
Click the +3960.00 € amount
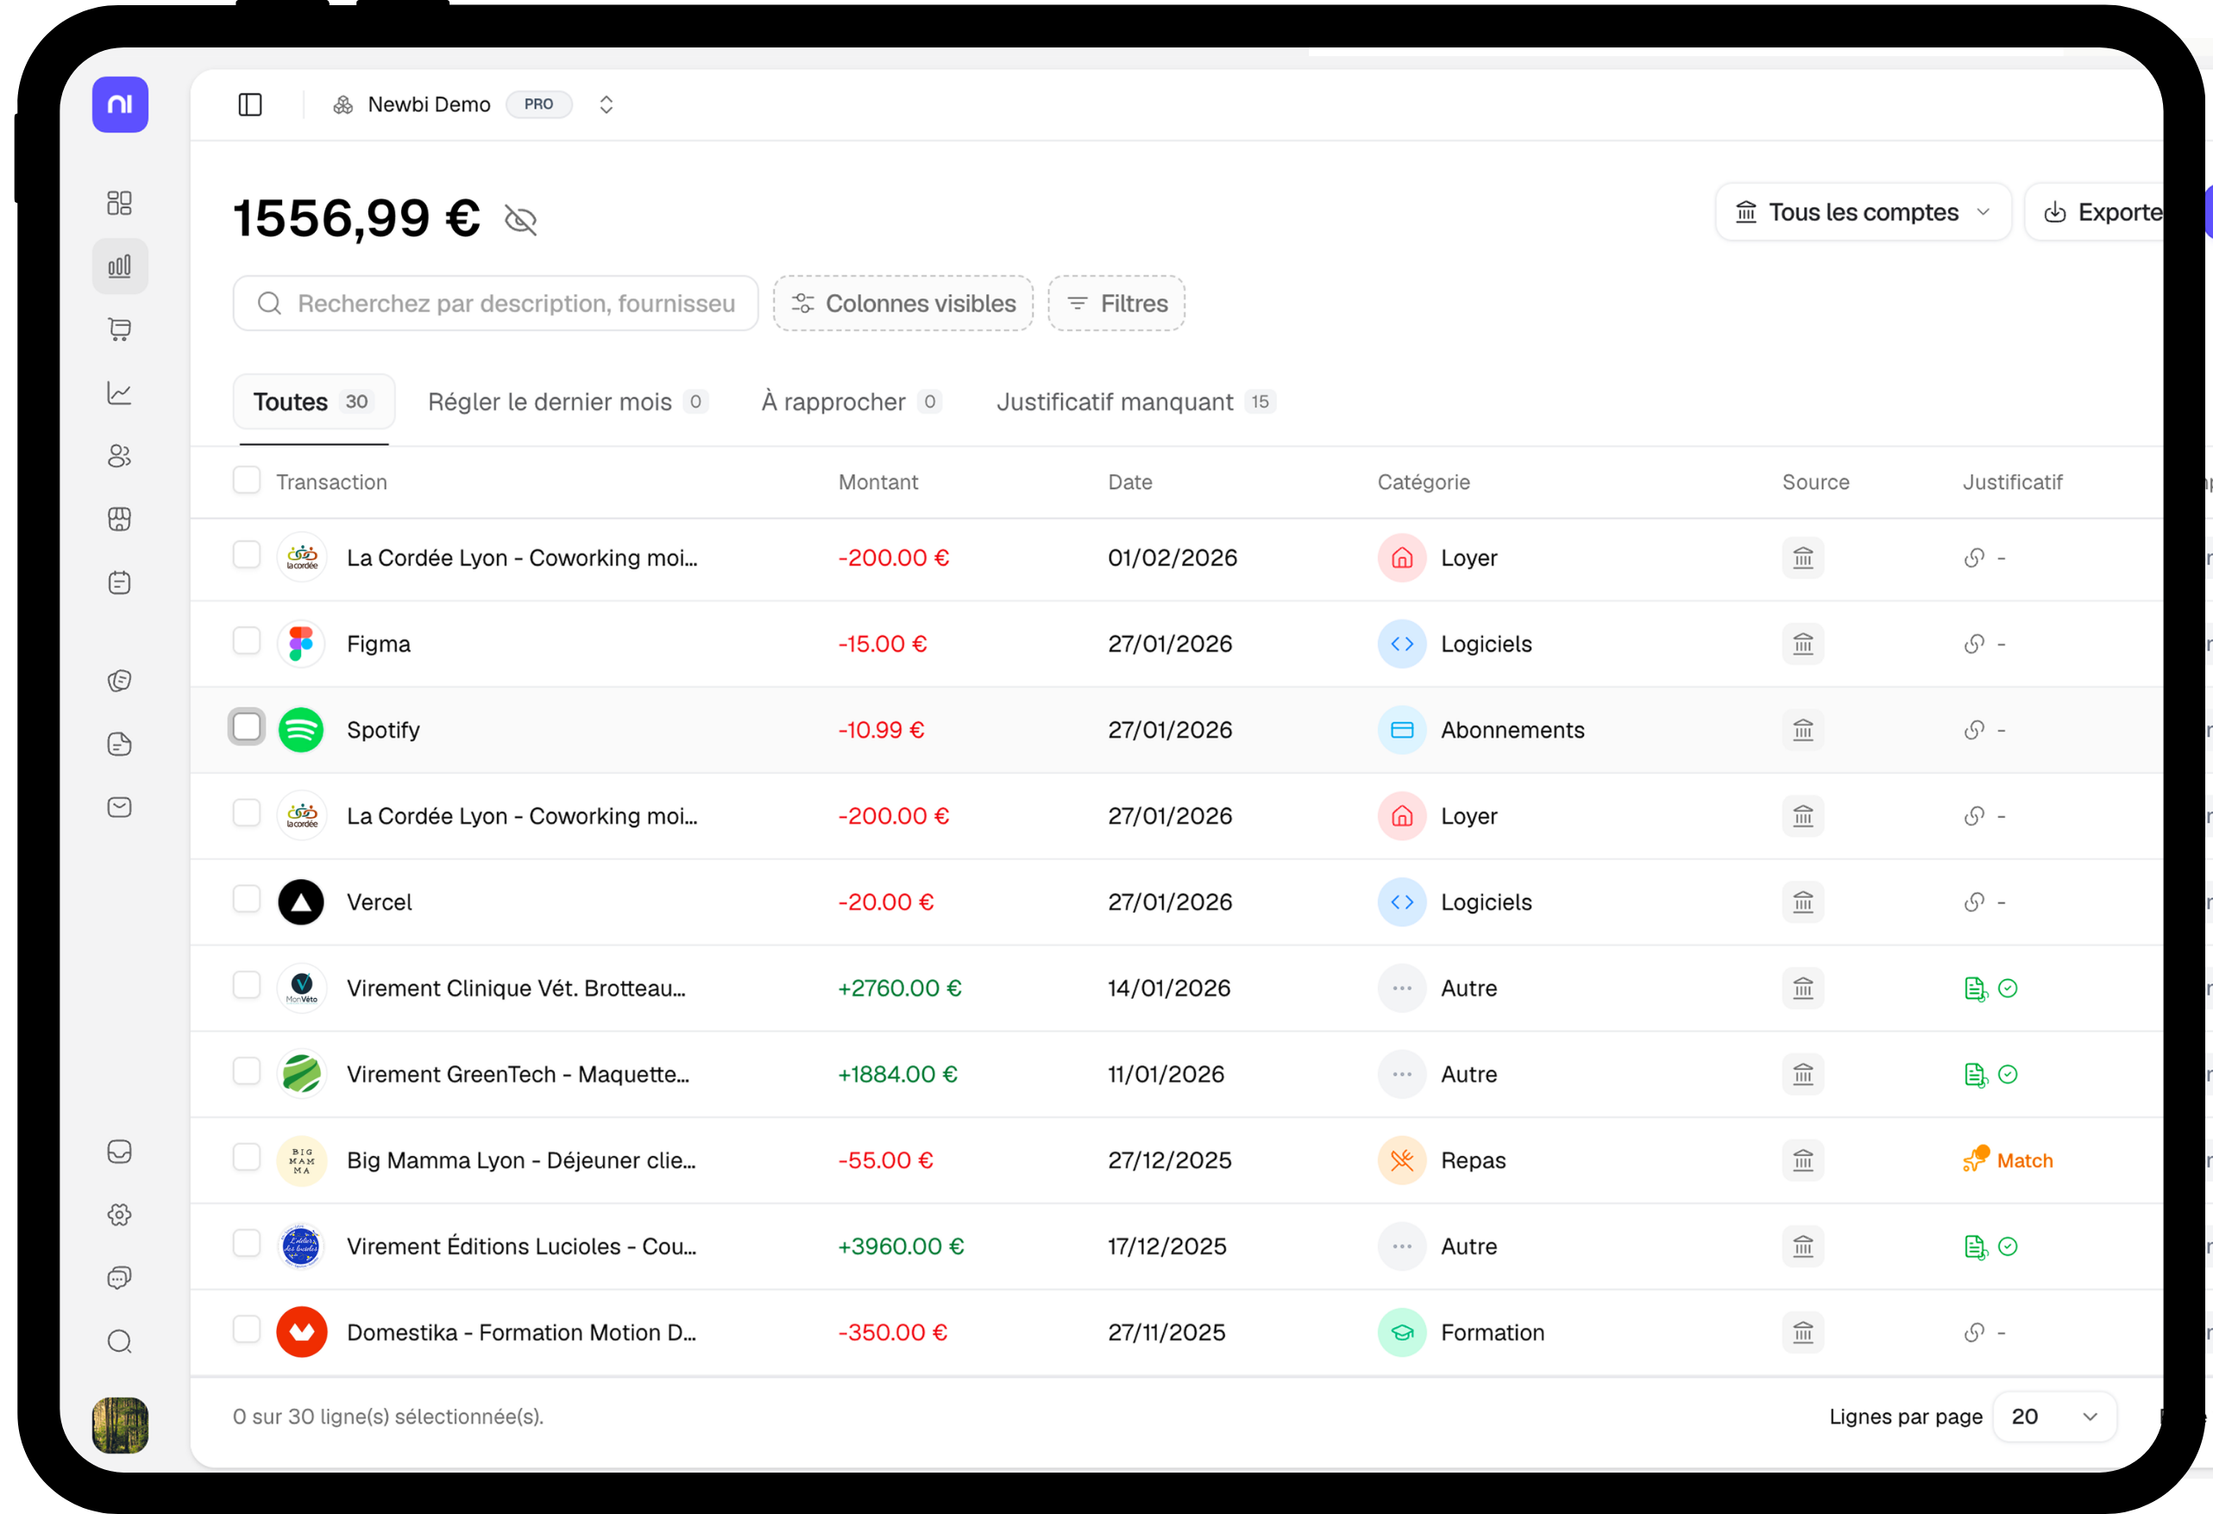[x=901, y=1247]
